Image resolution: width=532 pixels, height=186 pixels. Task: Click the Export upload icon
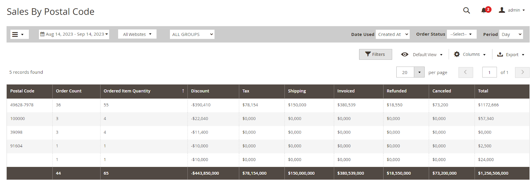pos(500,54)
